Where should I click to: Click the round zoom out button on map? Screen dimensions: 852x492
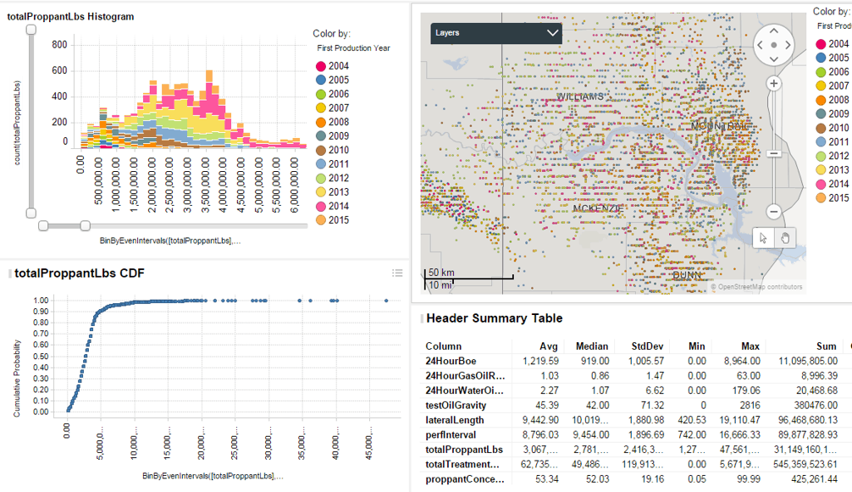773,211
